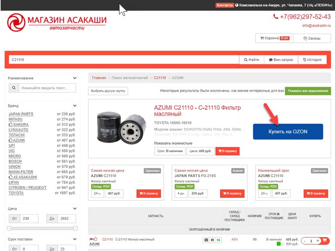Click the C21110 part number link in table row
The width and height of the screenshot is (335, 251).
click(x=107, y=240)
